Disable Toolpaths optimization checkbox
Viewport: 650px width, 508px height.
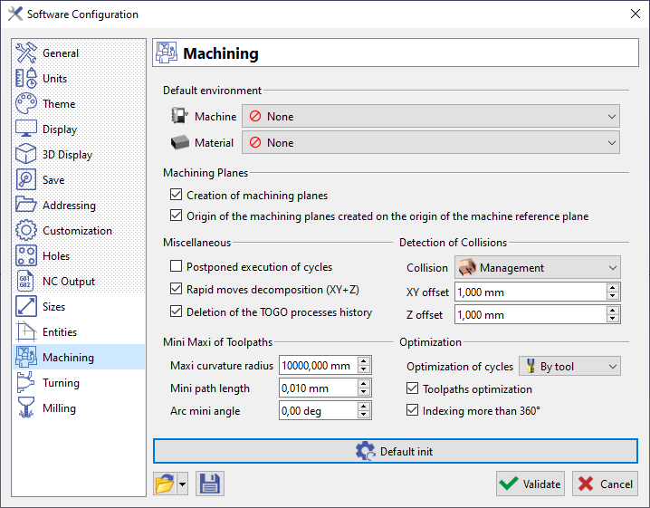tap(413, 389)
